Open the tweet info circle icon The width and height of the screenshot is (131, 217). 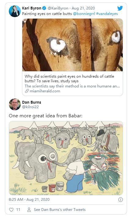coord(121,200)
